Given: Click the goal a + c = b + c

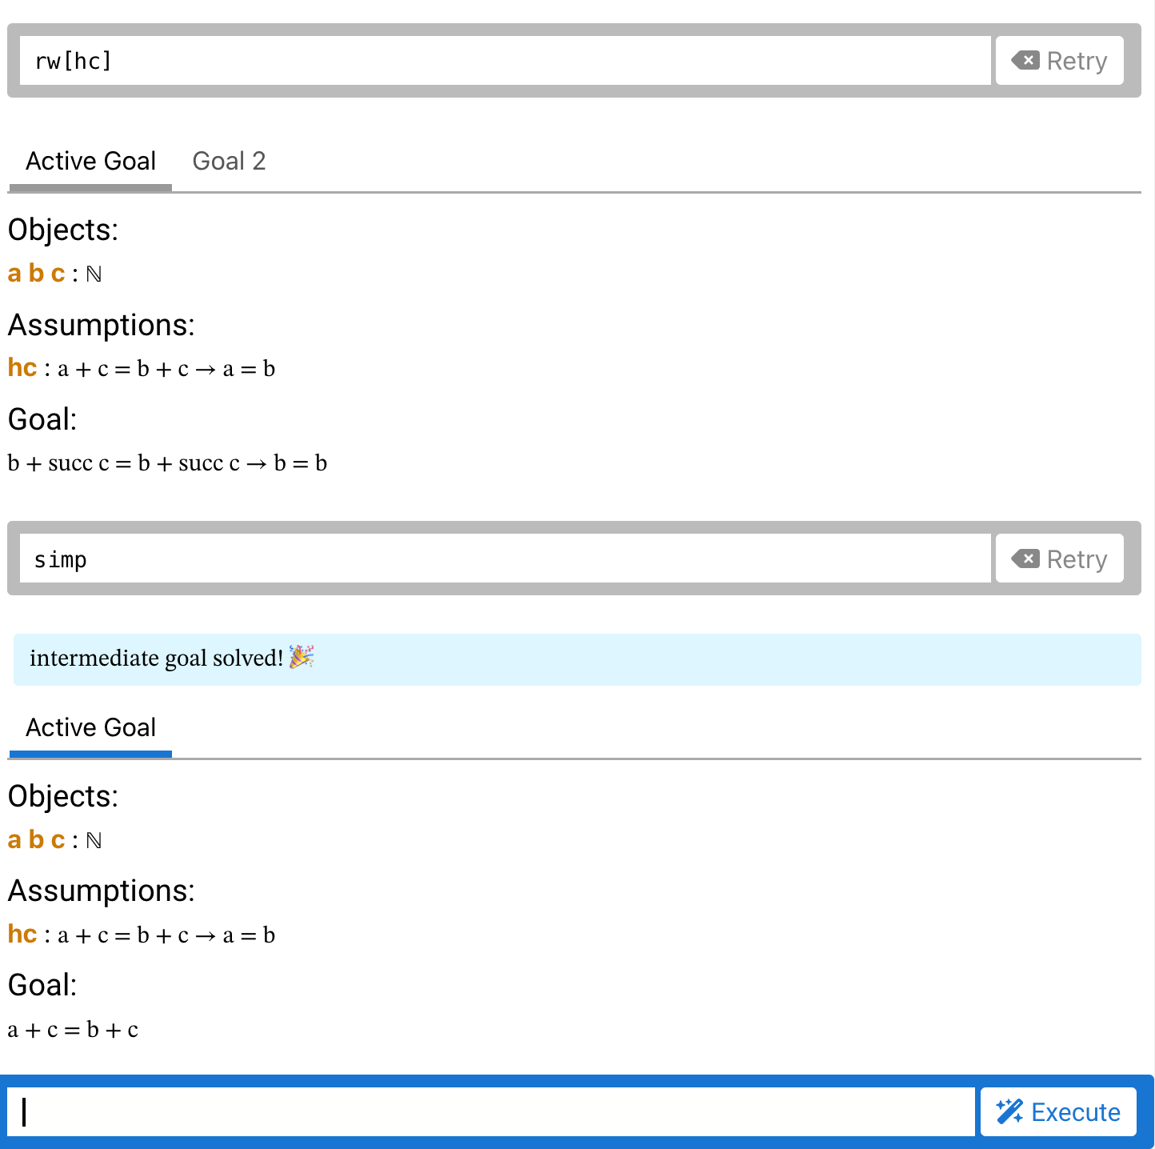Looking at the screenshot, I should (x=73, y=1030).
